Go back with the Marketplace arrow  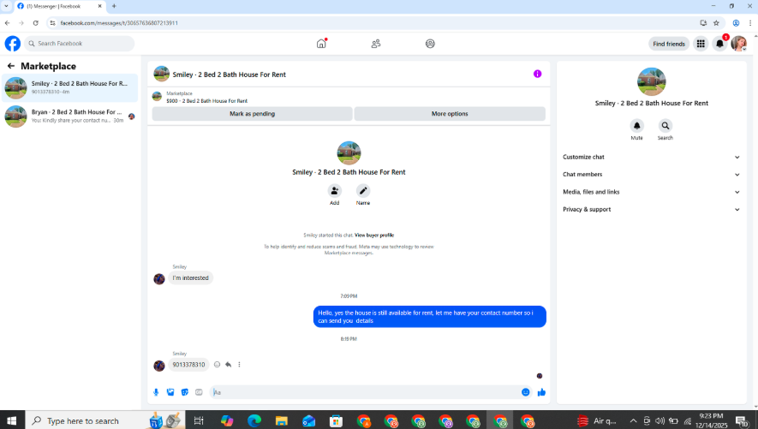pyautogui.click(x=10, y=66)
